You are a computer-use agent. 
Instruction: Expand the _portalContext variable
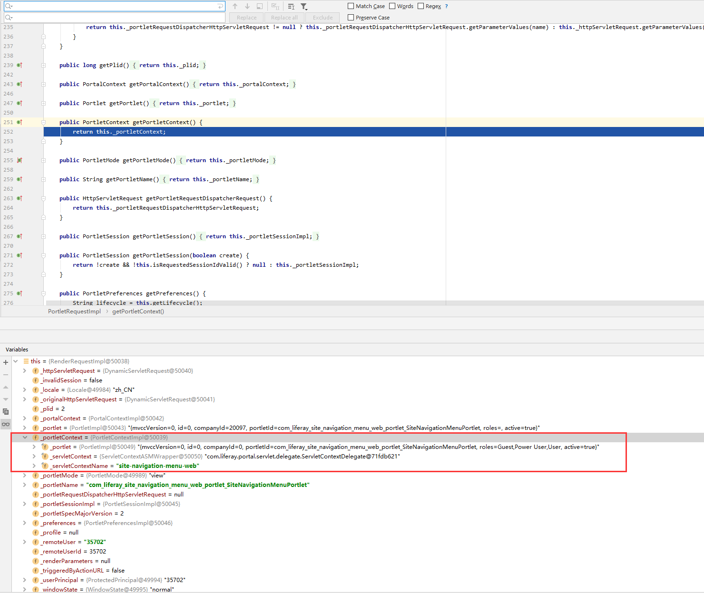coord(25,418)
